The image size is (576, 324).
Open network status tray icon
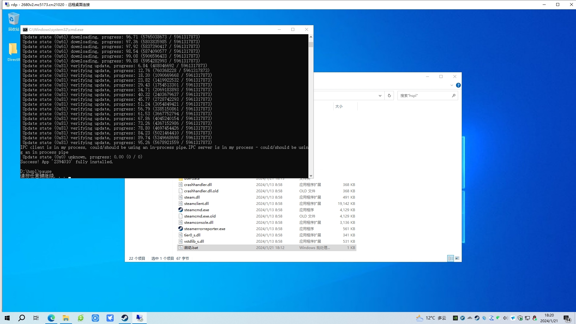click(x=527, y=318)
